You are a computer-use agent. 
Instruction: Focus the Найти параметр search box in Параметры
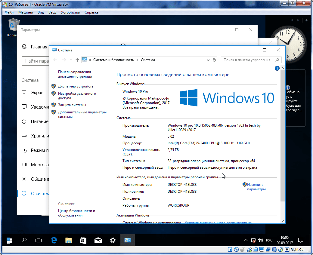pos(36,61)
